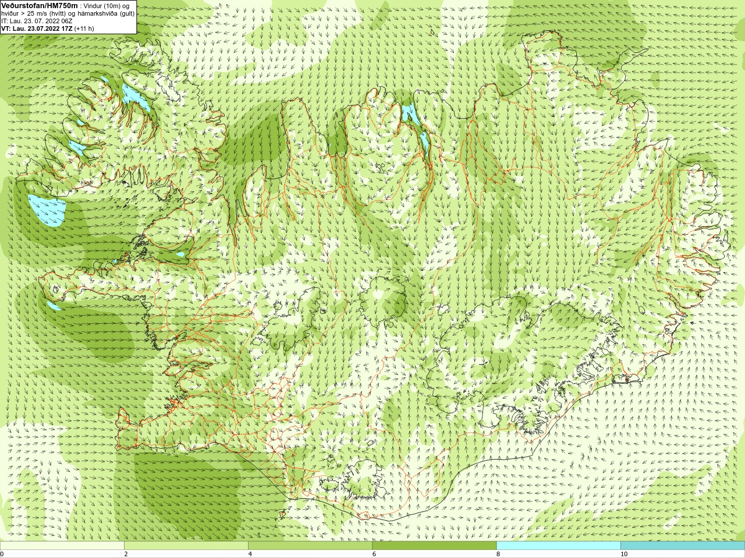The width and height of the screenshot is (745, 558).
Task: Click the scale label '6'
Action: (x=374, y=555)
